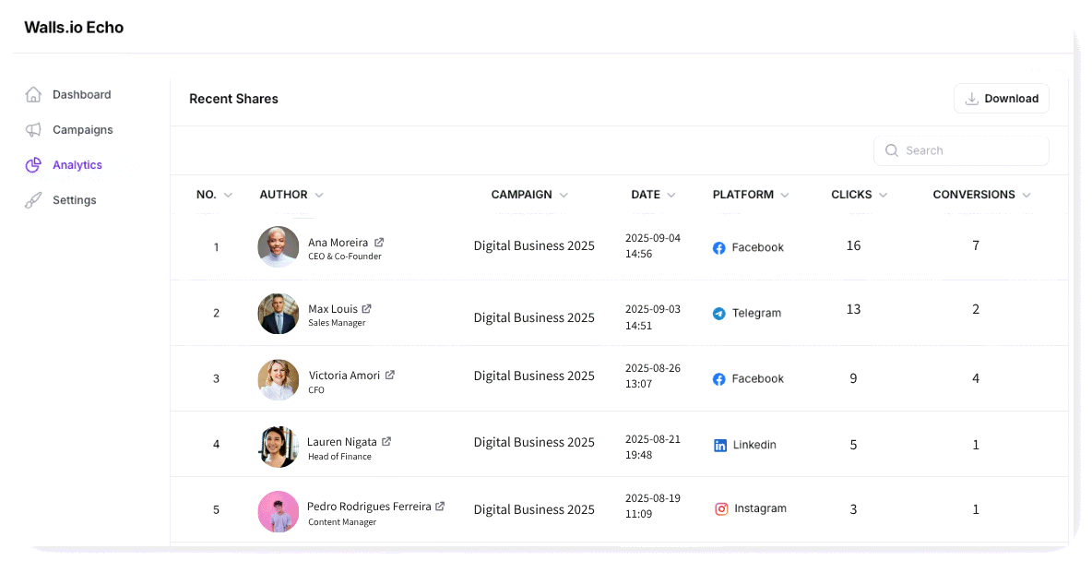Click Digital Business 2025 in Victoria Amori's row
The width and height of the screenshot is (1092, 561).
click(533, 376)
